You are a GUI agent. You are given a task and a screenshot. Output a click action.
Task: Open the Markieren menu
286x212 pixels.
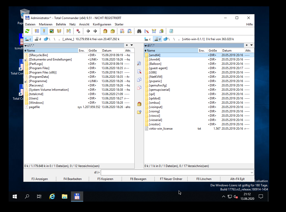46,24
